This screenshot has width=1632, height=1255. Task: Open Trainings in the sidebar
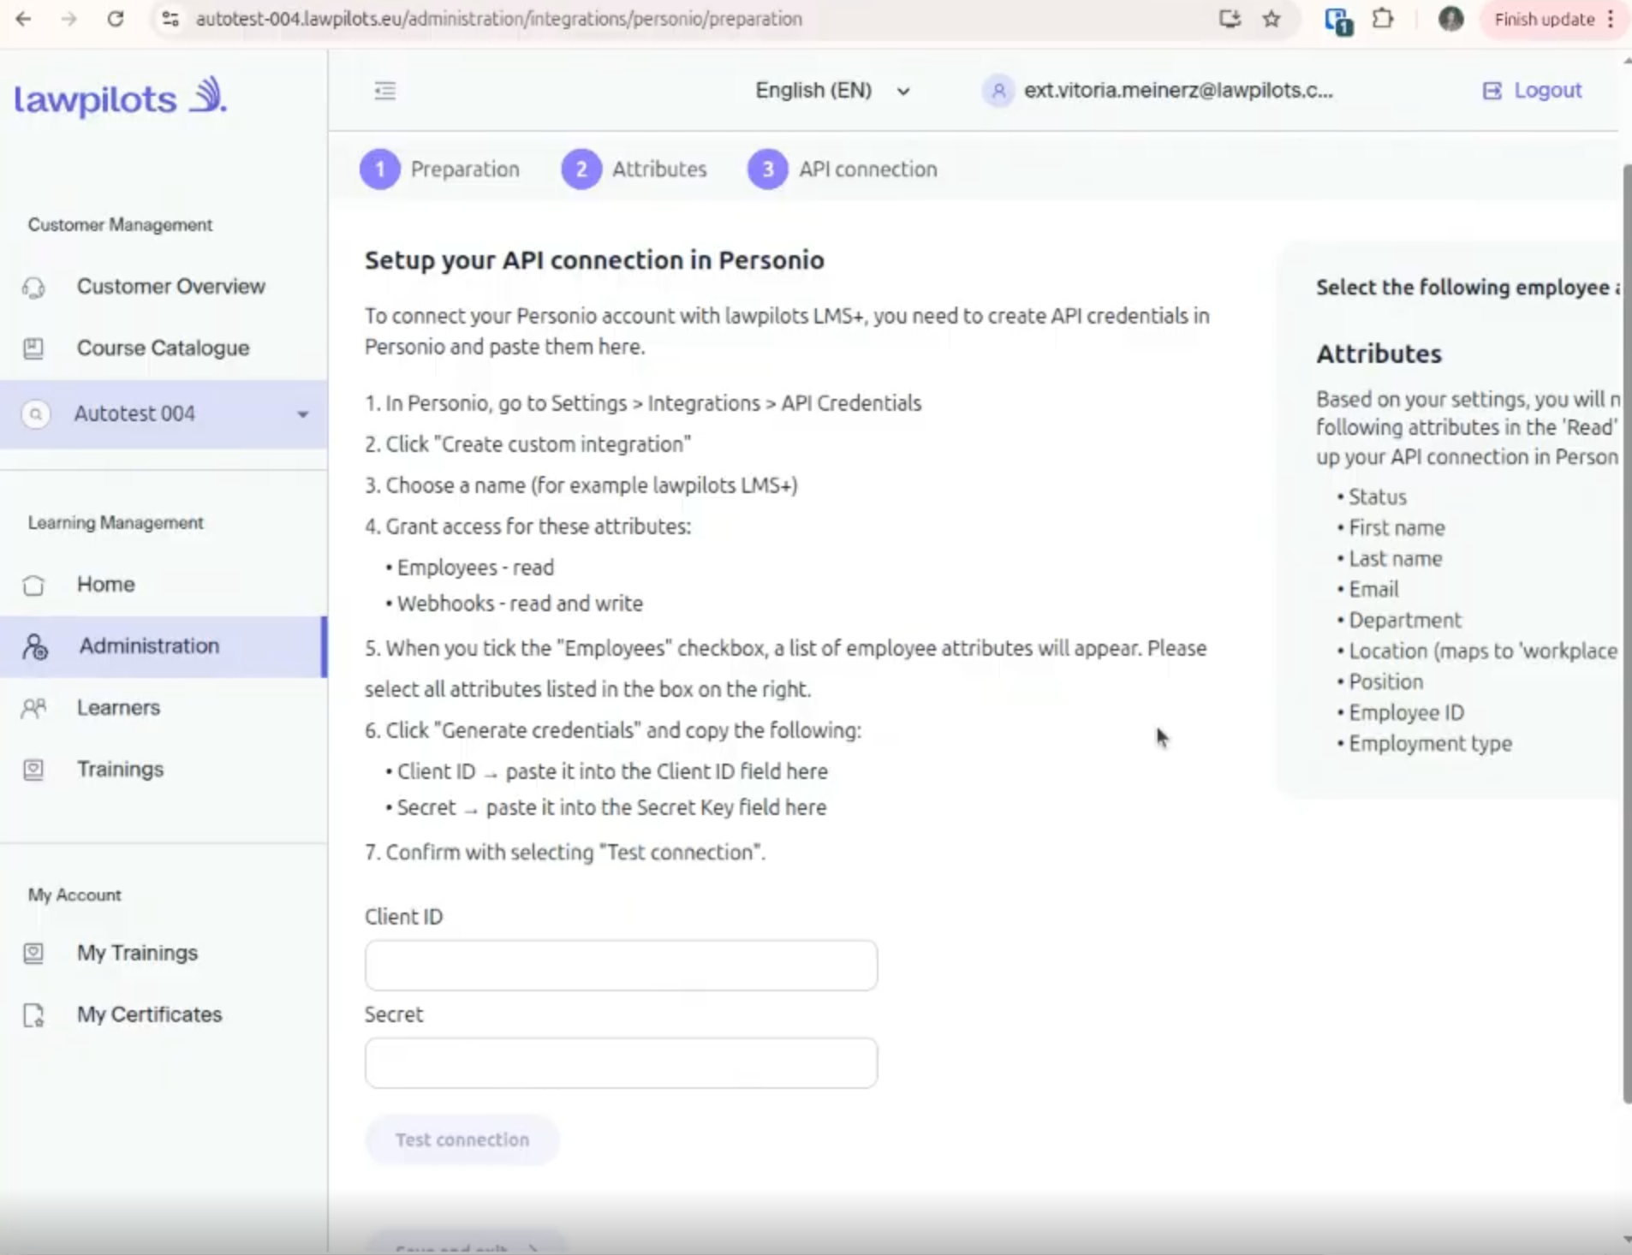point(120,770)
